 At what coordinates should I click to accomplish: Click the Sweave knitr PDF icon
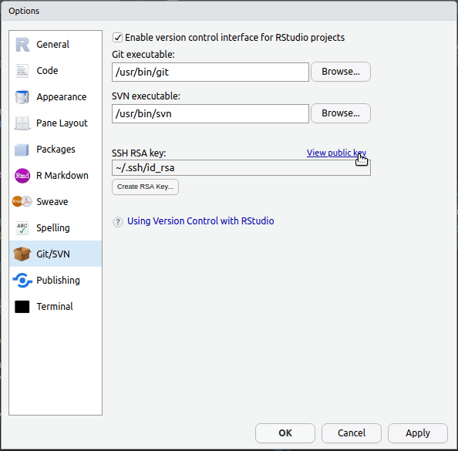(x=22, y=201)
